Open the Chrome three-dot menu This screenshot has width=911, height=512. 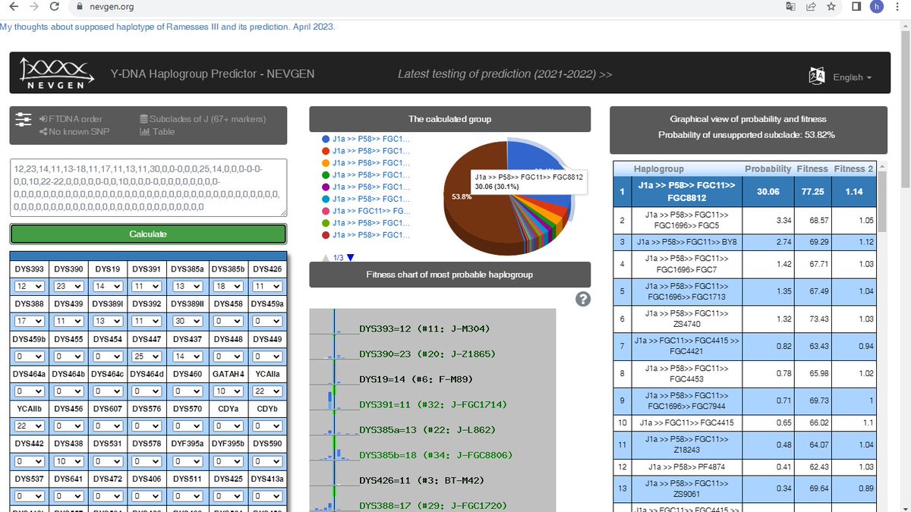coord(898,6)
